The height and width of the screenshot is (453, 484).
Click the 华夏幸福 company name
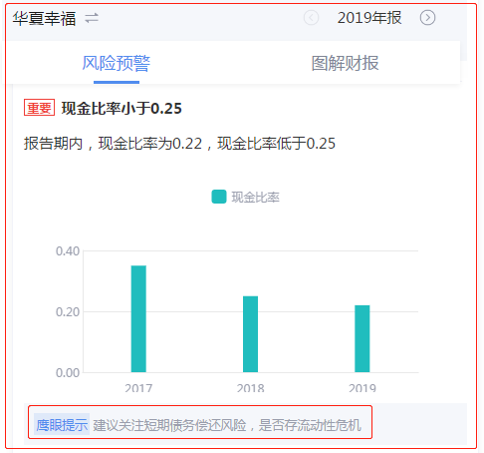45,18
